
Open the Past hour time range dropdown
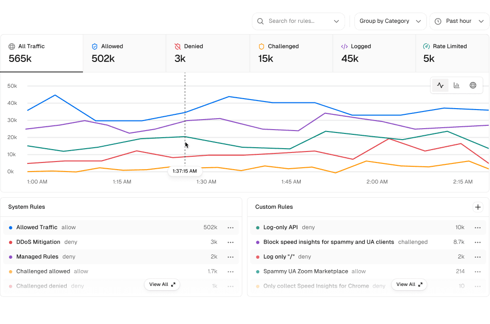click(x=459, y=21)
